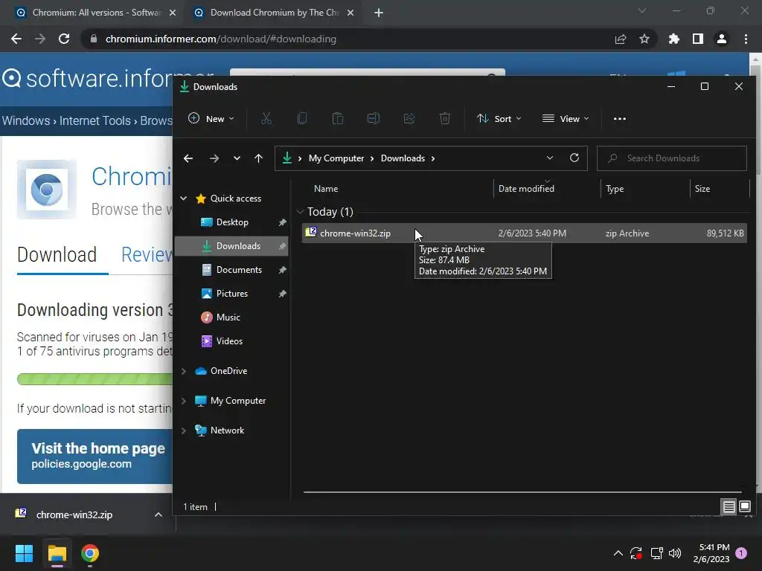Go forward in File Explorer
Screen dimensions: 762x571
tap(214, 158)
